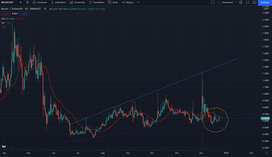Open chart settings gear
The height and width of the screenshot is (157, 272).
point(241,2)
